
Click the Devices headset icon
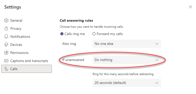pos(6,45)
